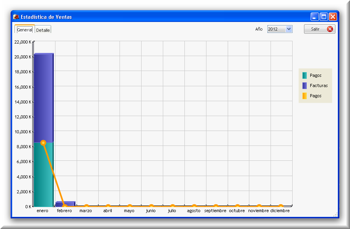Click the Facturas legend label
Image resolution: width=350 pixels, height=229 pixels.
click(x=319, y=85)
